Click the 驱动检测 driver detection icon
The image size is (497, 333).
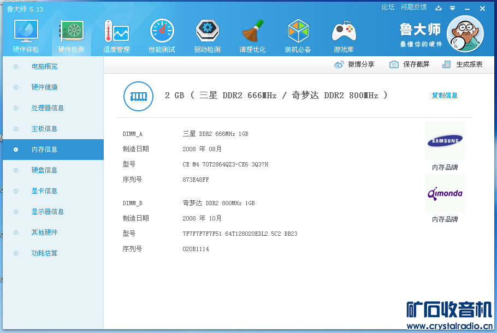tap(207, 33)
